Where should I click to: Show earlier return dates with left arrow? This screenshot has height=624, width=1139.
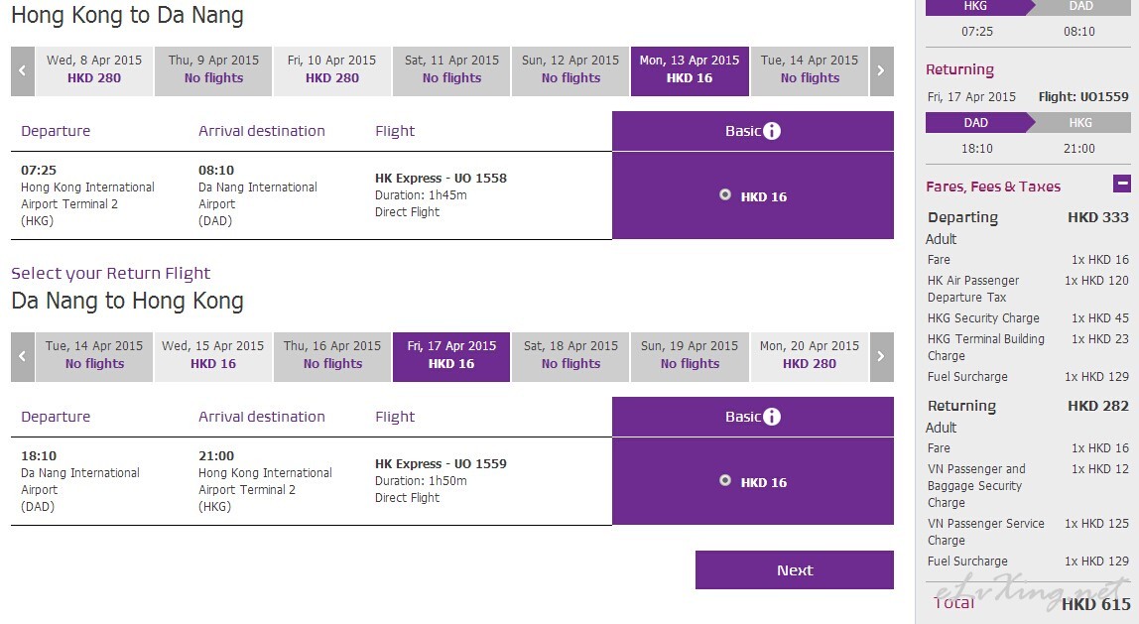coord(23,357)
